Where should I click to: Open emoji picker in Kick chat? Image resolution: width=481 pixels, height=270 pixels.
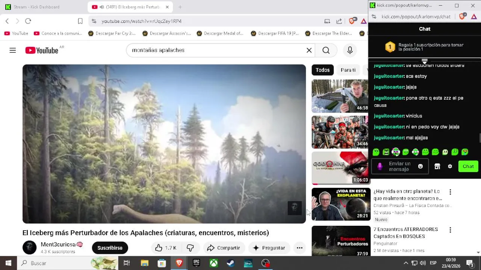click(420, 166)
